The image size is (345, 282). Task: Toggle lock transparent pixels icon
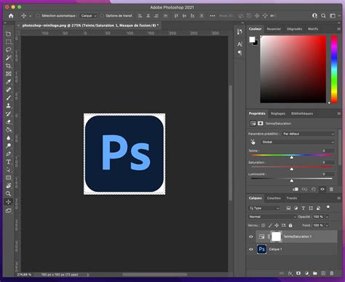pyautogui.click(x=263, y=225)
